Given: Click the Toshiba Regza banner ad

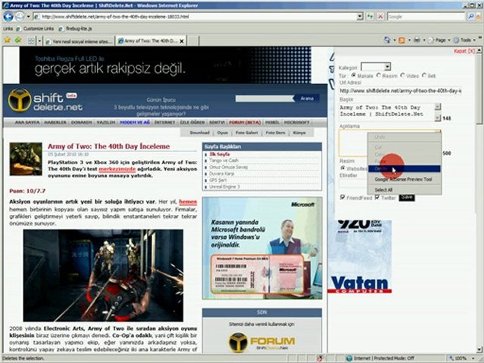Looking at the screenshot, I should [165, 65].
